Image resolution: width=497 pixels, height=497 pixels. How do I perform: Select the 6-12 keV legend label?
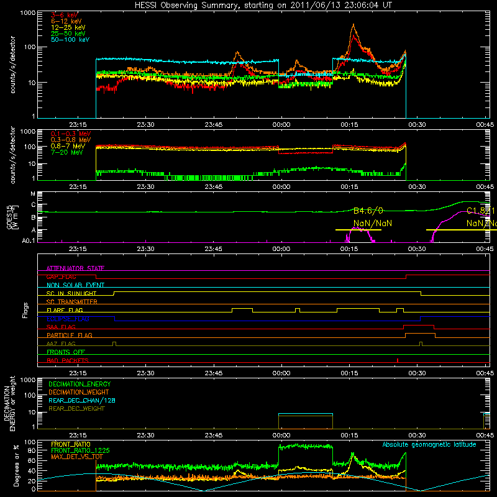66,21
